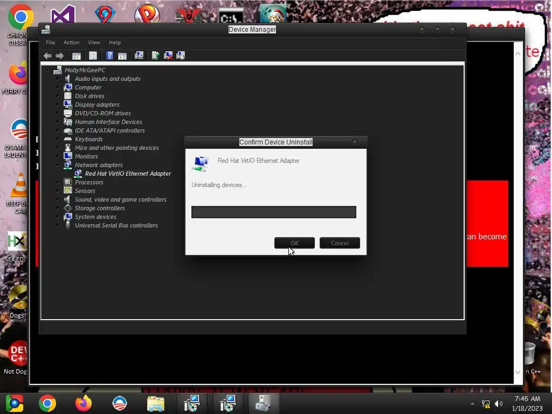
Task: Click the uninstall progress bar
Action: pyautogui.click(x=273, y=212)
